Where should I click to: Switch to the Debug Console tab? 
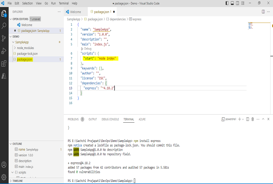(110, 119)
